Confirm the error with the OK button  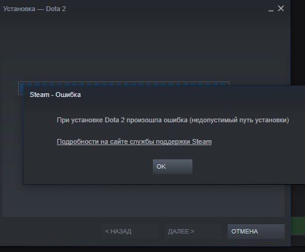tap(173, 167)
